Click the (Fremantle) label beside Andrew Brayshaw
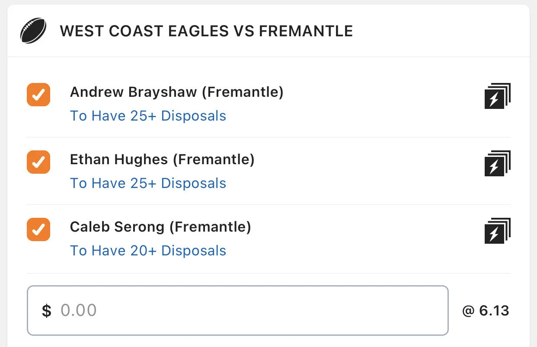The height and width of the screenshot is (347, 537). point(243,92)
